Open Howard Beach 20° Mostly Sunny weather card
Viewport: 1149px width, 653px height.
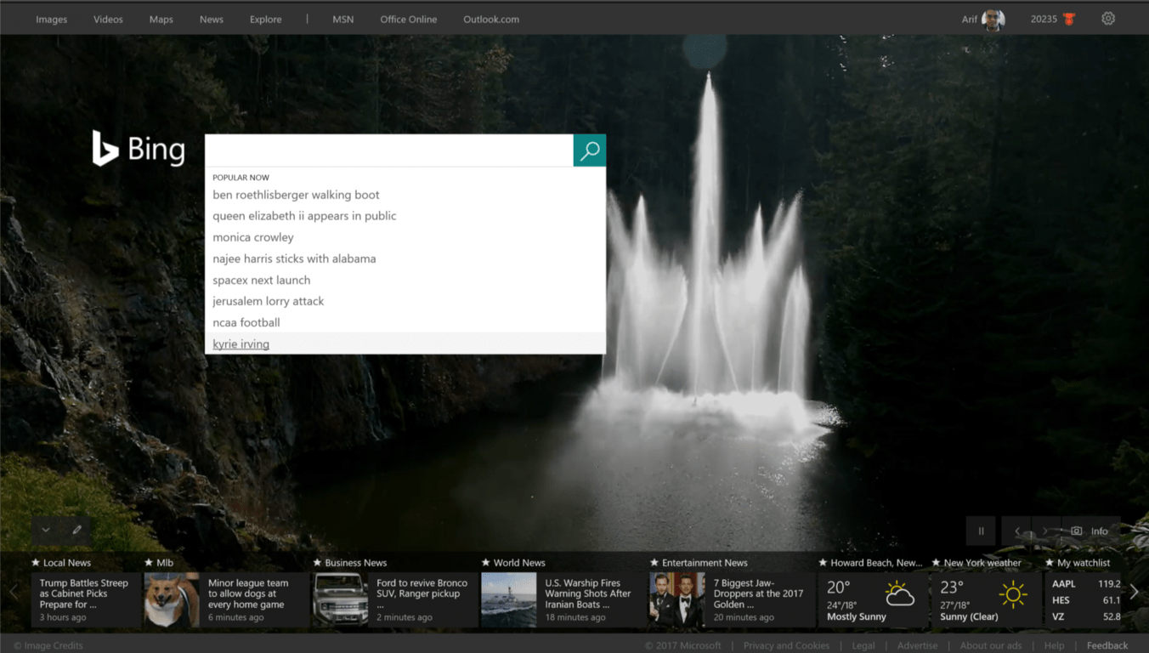[873, 599]
